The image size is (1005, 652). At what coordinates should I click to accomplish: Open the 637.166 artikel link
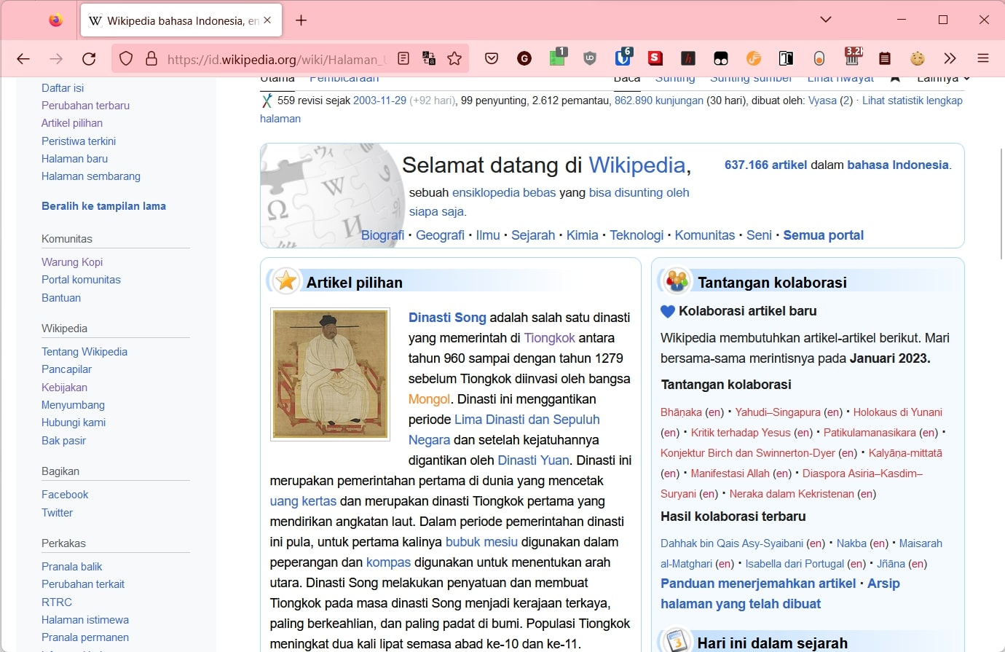tap(765, 165)
